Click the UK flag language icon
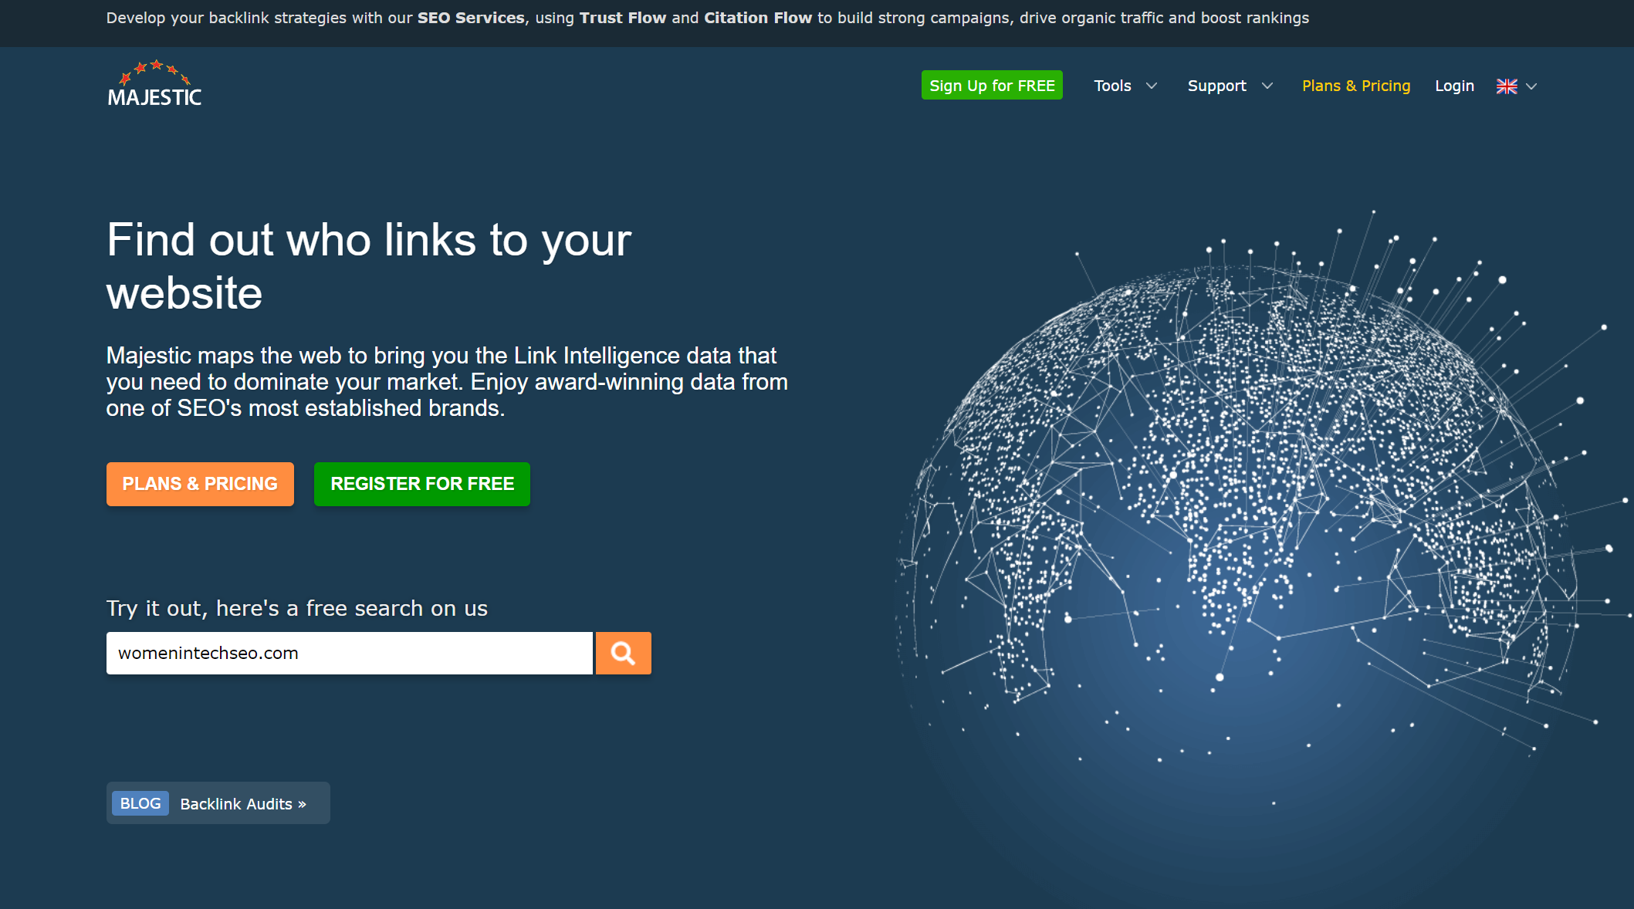Screen dimensions: 1634x909 pyautogui.click(x=1506, y=86)
